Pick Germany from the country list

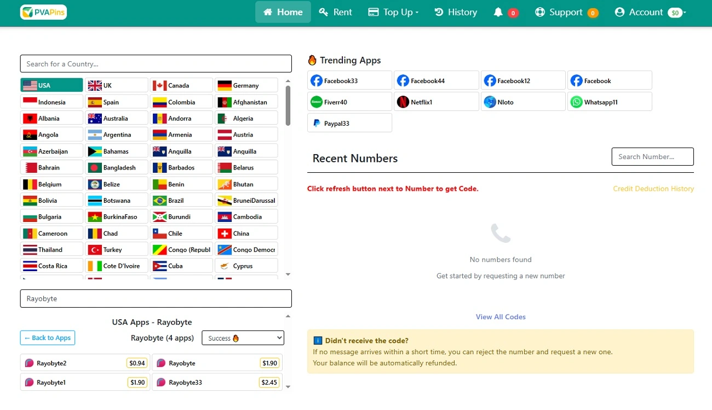[x=246, y=85]
